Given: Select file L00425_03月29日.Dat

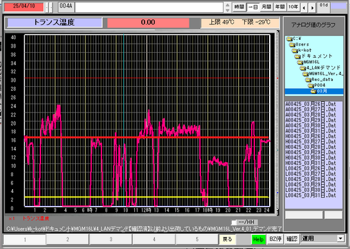Looking at the screenshot, I should tap(311, 185).
